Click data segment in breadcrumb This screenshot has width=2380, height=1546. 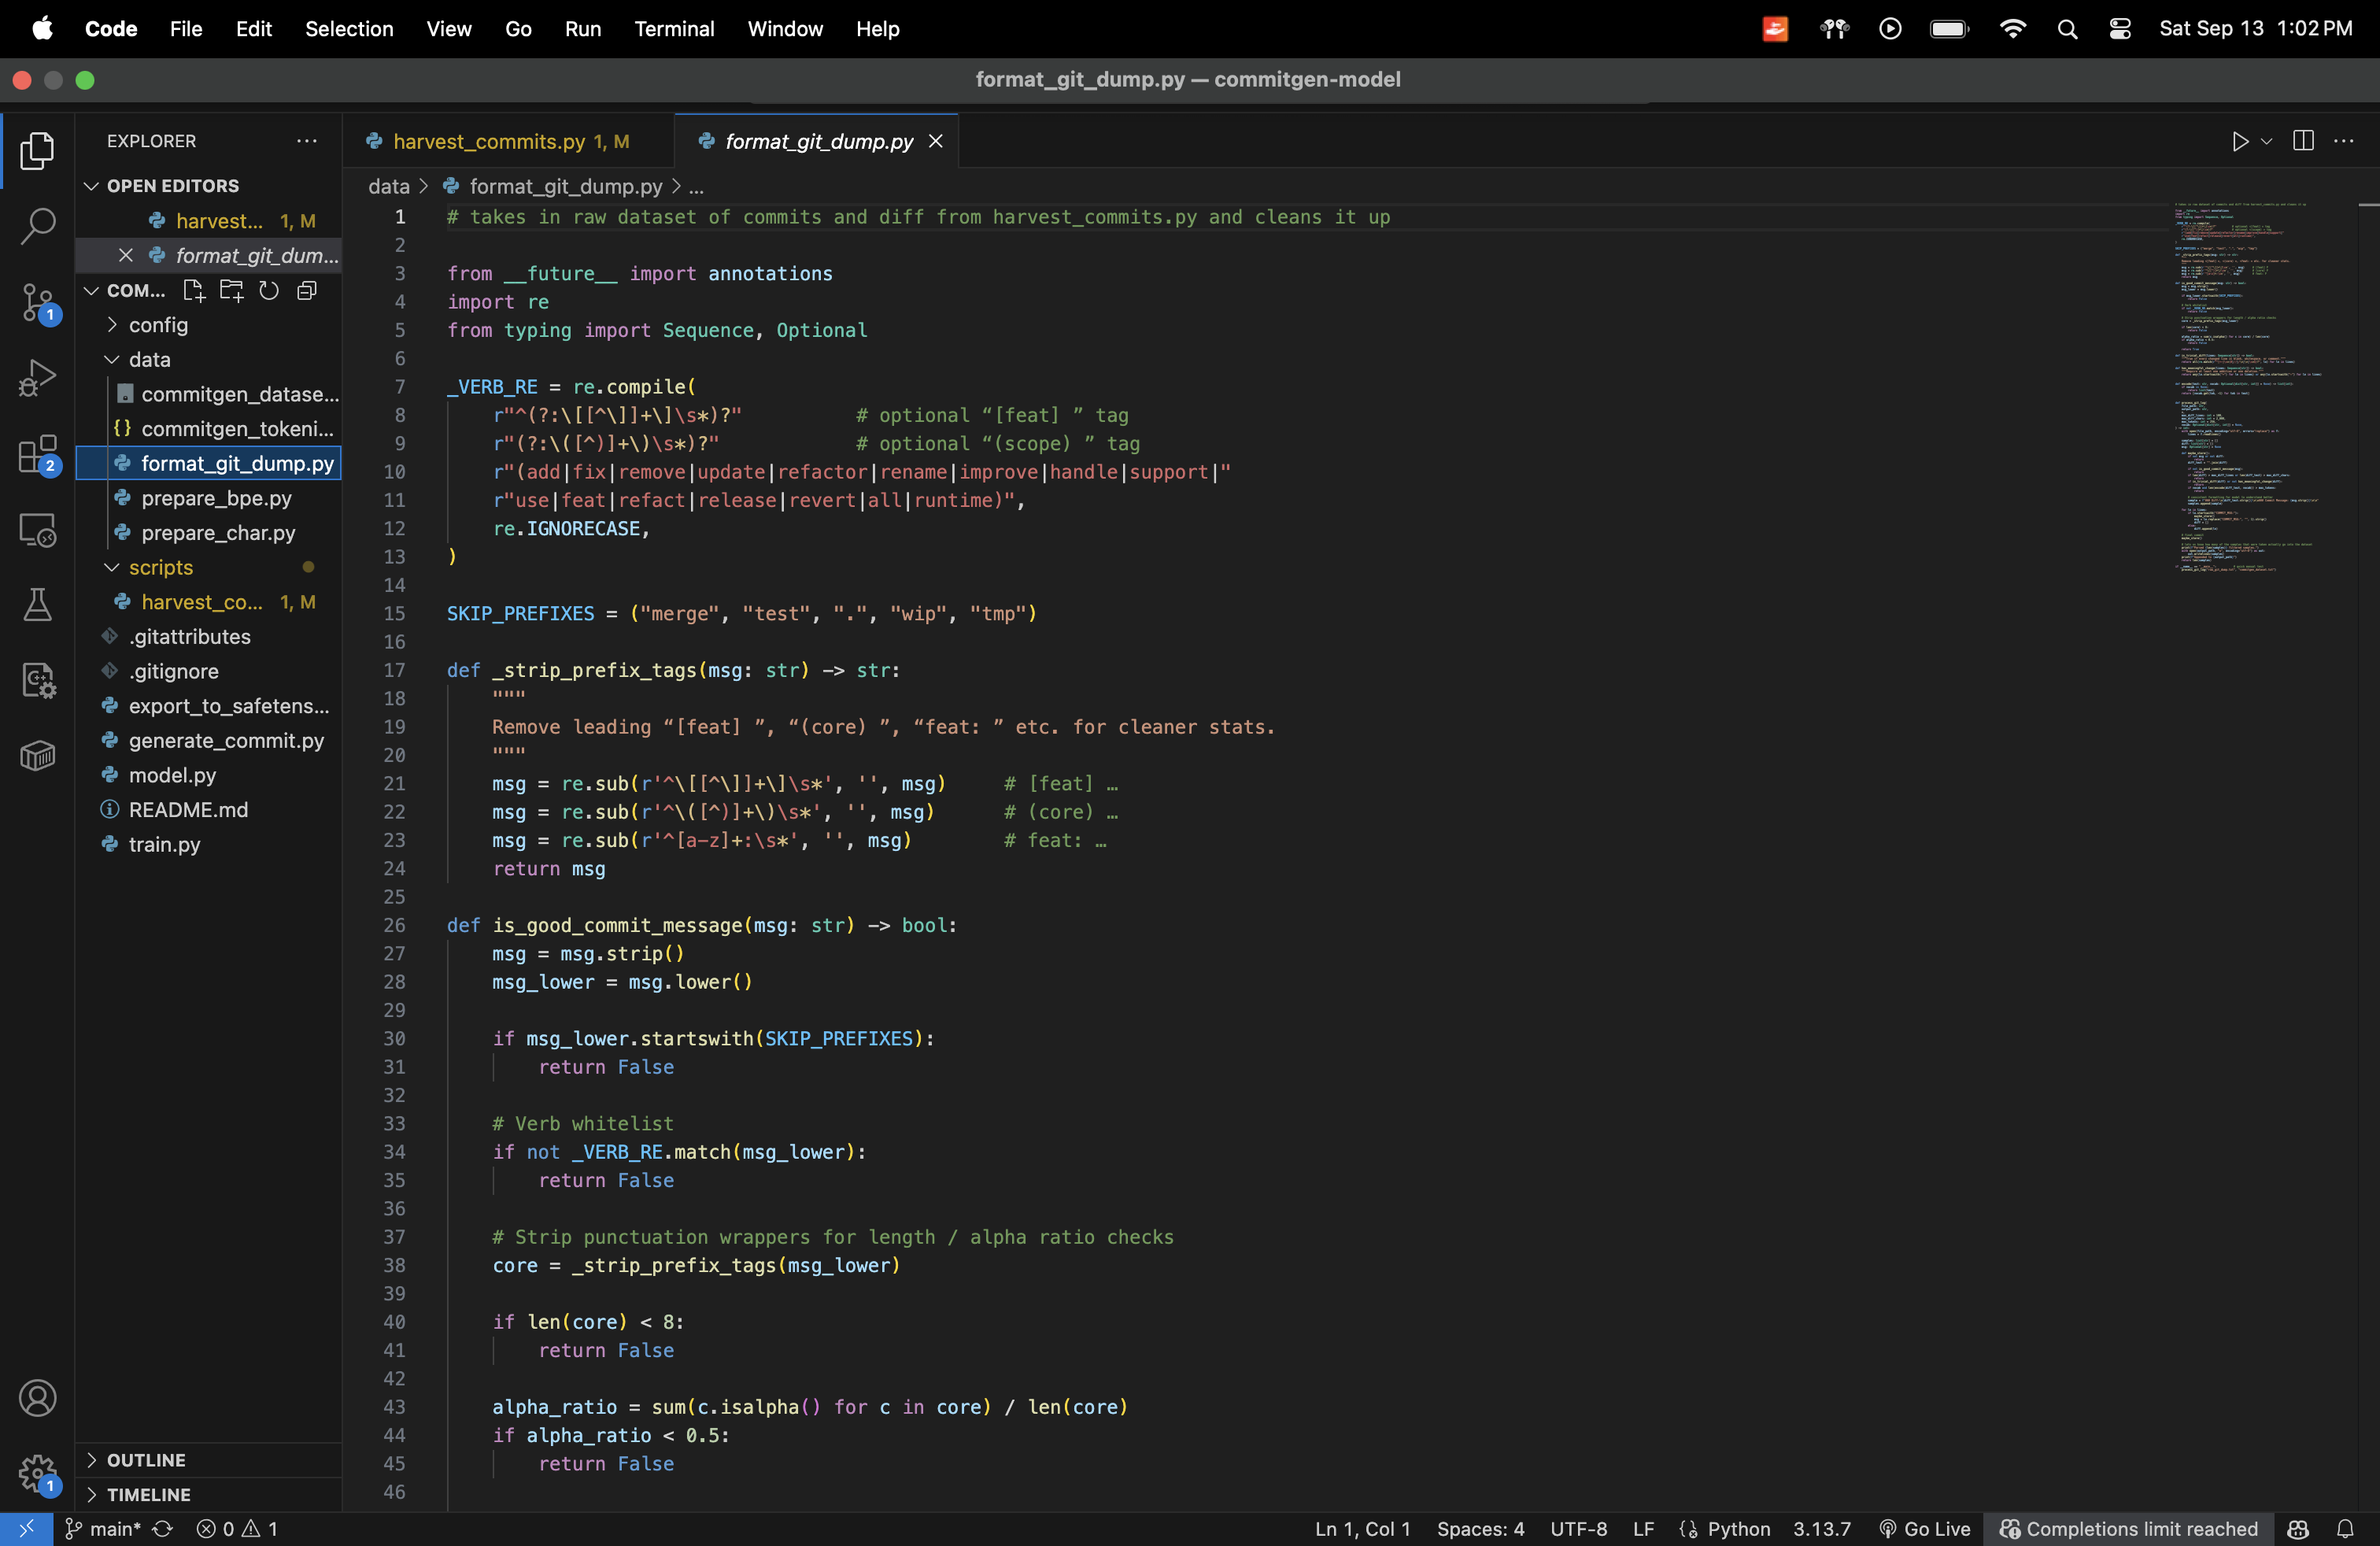388,186
